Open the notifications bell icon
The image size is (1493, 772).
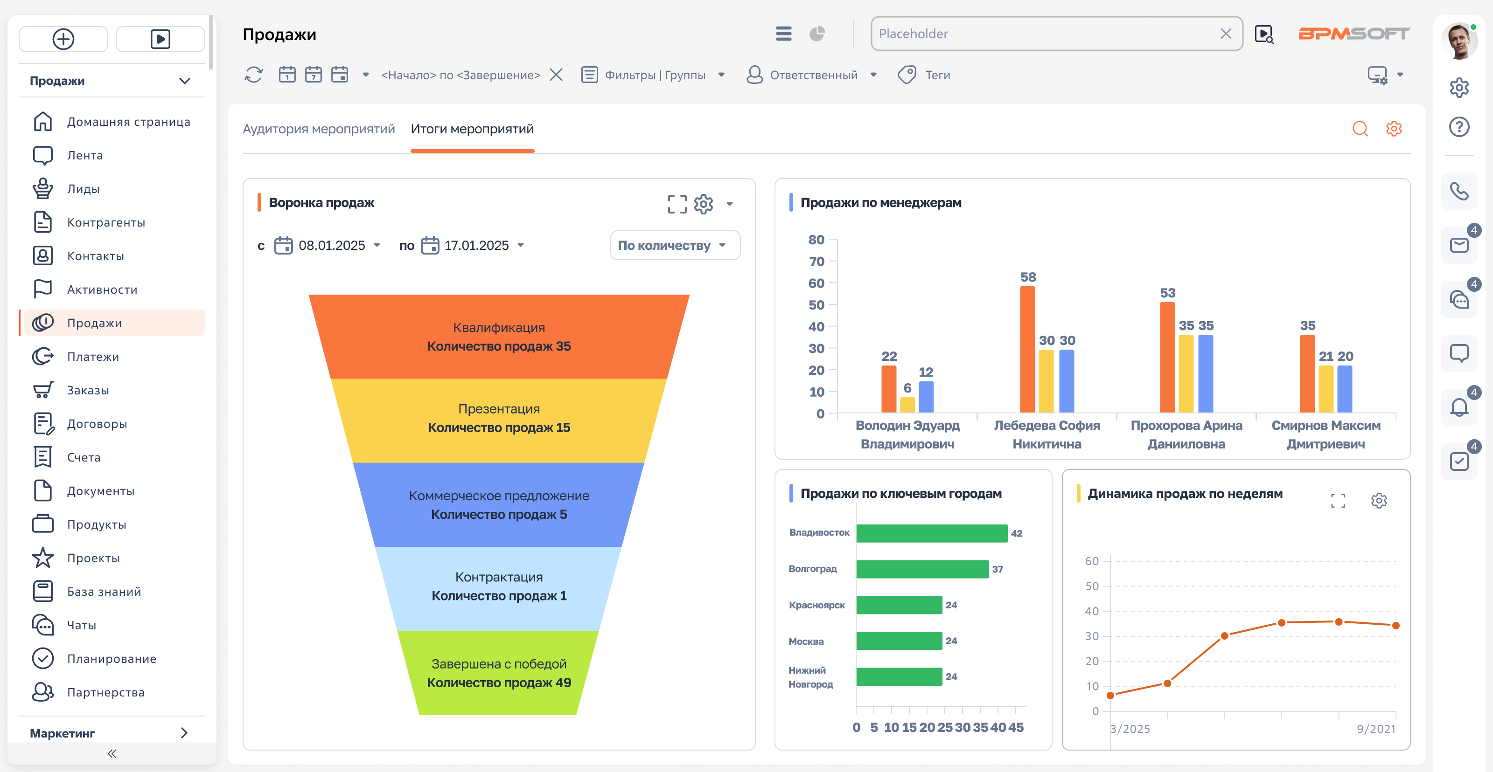[x=1459, y=408]
